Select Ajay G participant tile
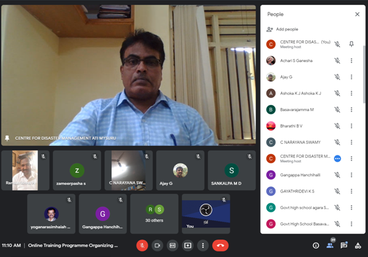 pyautogui.click(x=180, y=170)
